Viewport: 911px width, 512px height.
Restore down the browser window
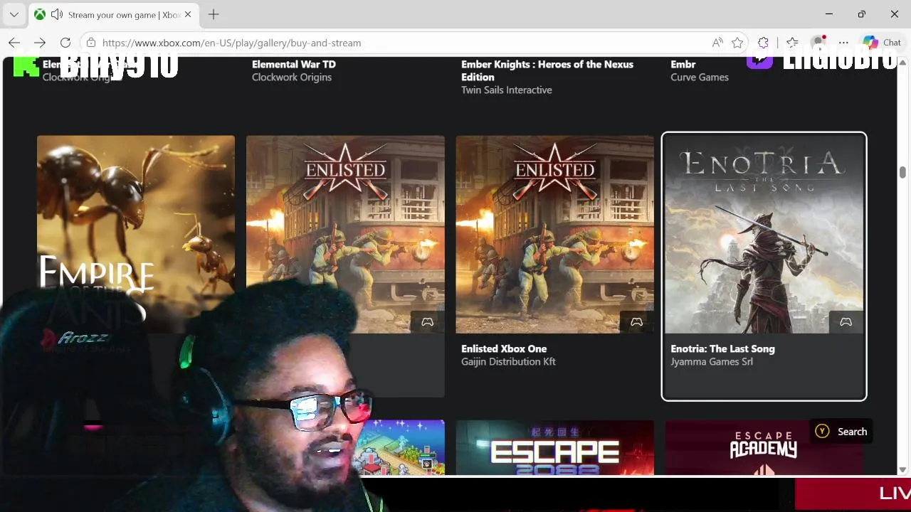862,14
